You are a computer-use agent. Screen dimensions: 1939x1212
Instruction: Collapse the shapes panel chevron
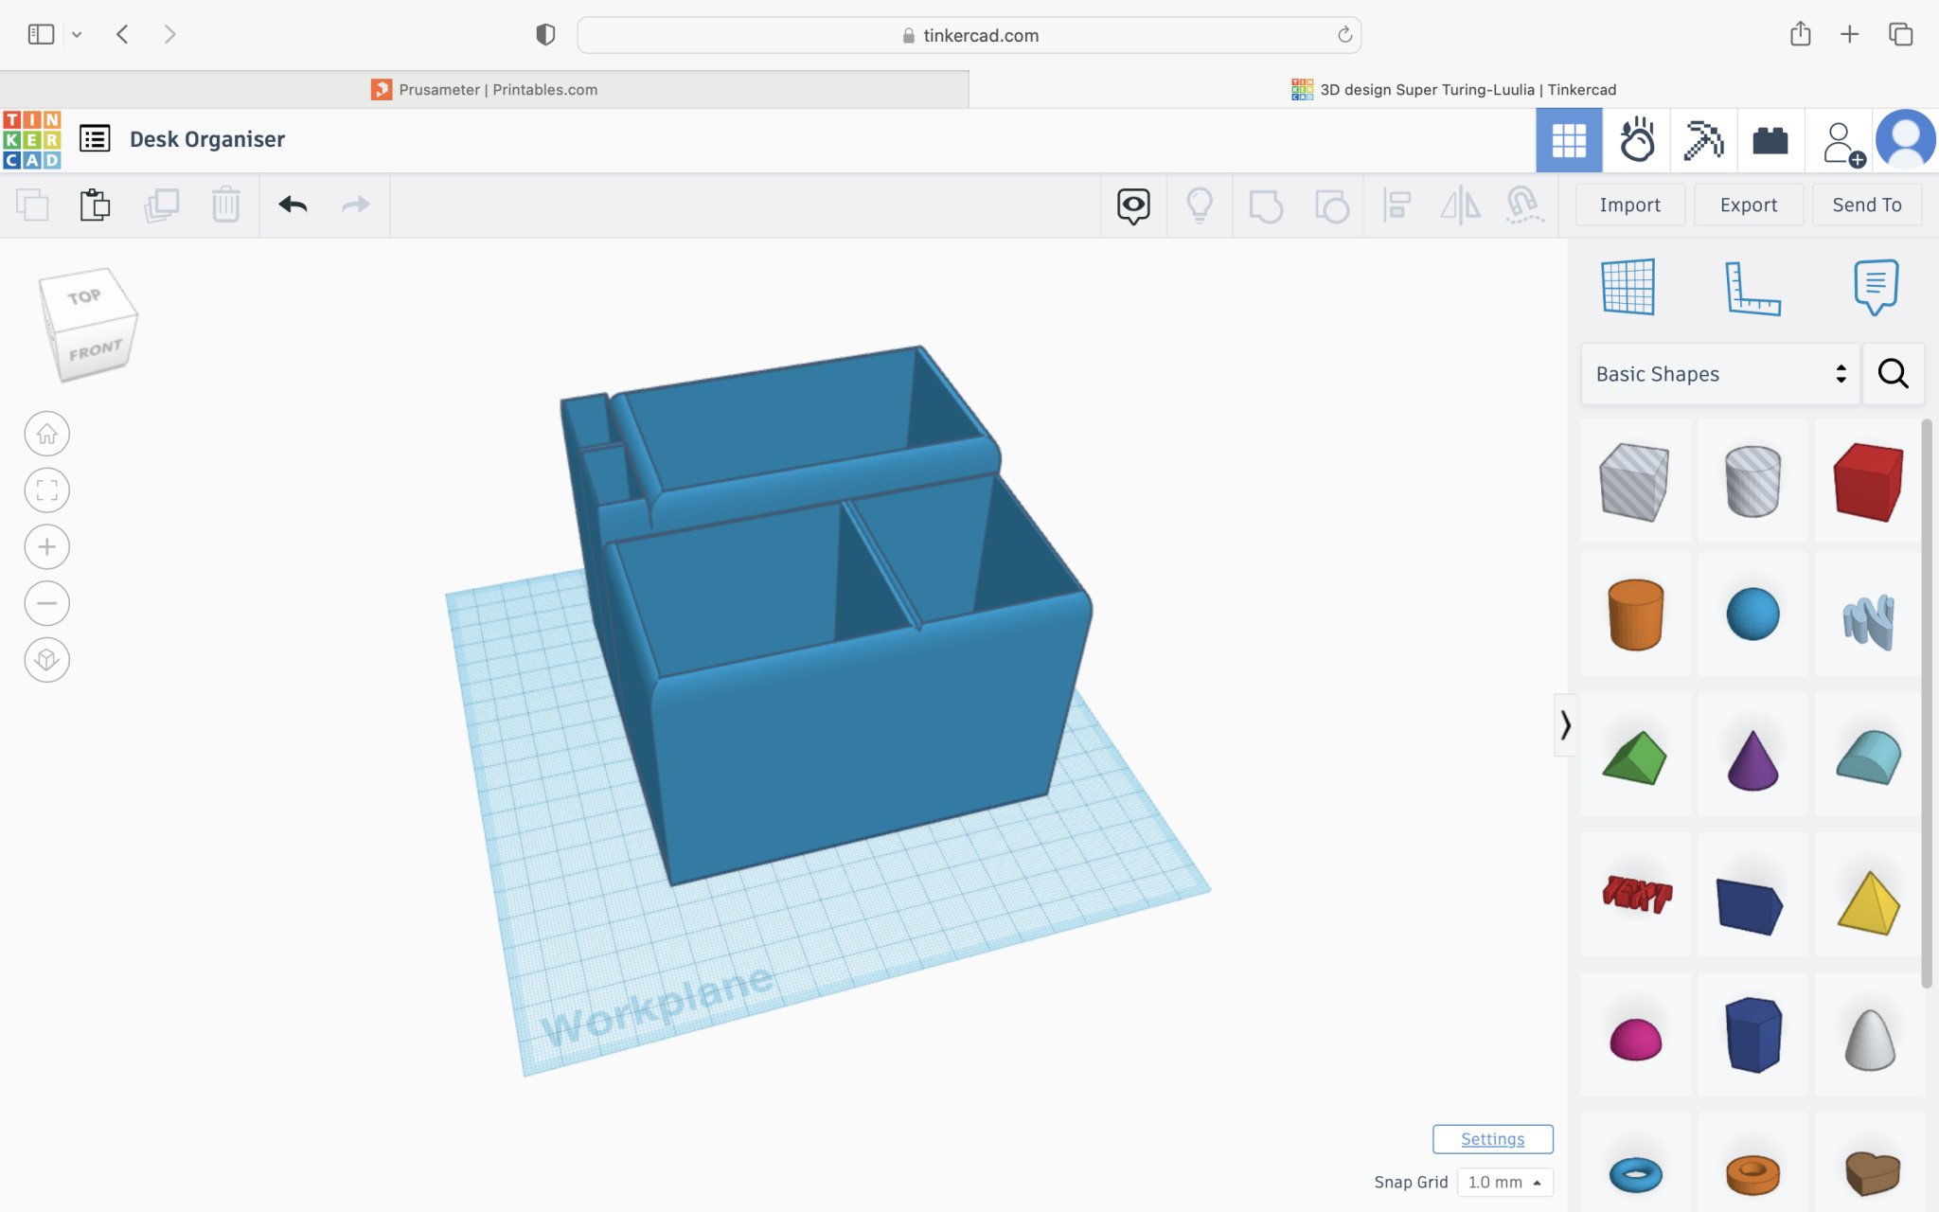(x=1565, y=725)
